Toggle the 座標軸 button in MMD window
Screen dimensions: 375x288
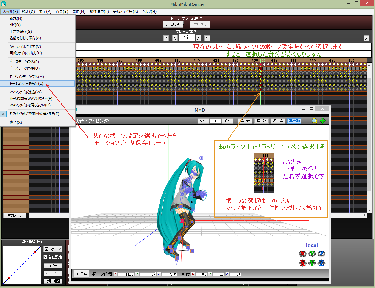click(x=294, y=121)
